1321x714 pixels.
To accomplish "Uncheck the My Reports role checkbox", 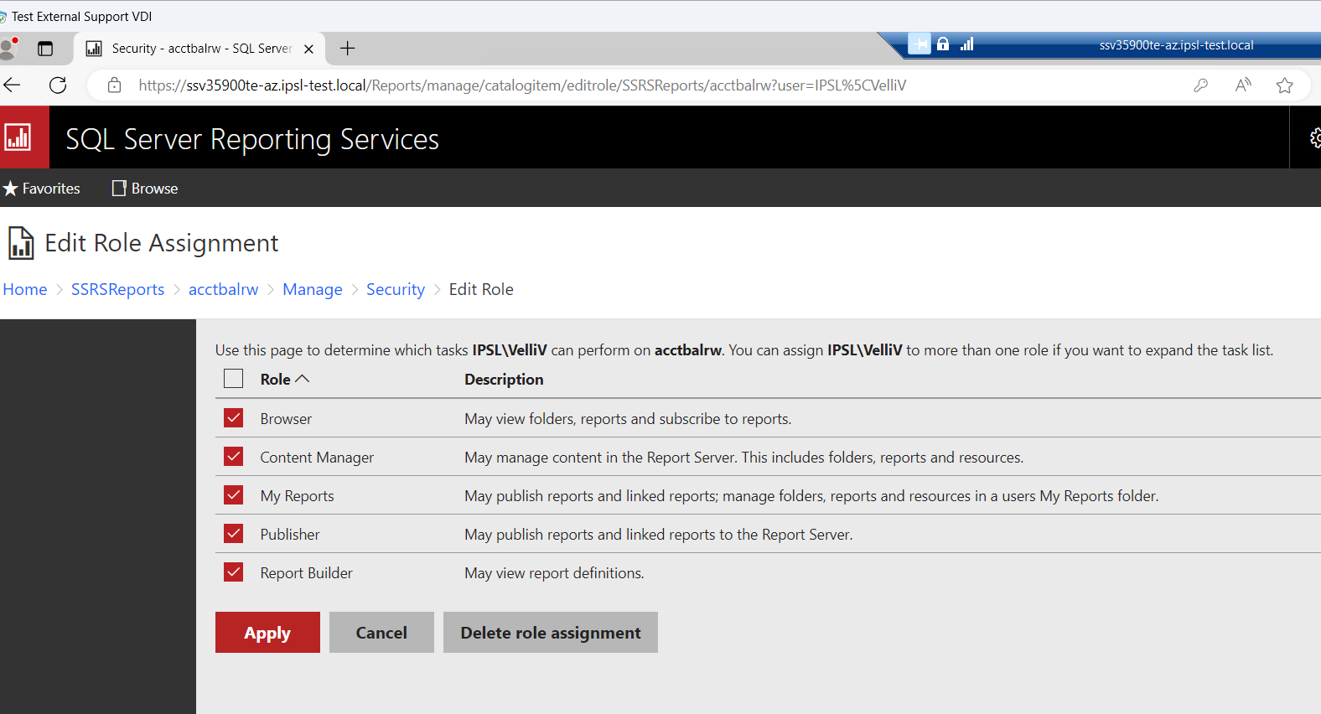I will [x=234, y=494].
